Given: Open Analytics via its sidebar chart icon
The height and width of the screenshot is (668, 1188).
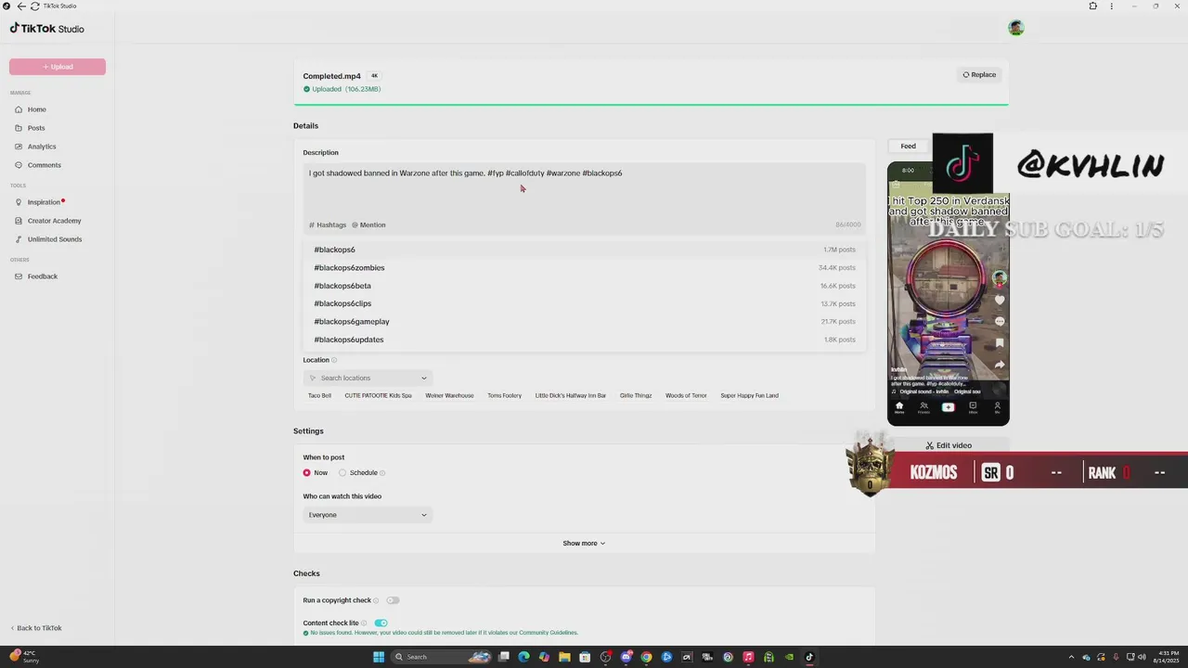Looking at the screenshot, I should click(x=19, y=147).
